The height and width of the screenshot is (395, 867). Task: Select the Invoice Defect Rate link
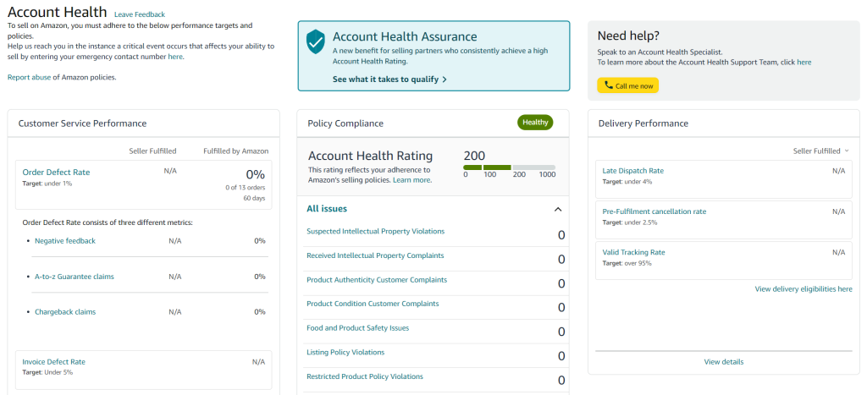[53, 362]
